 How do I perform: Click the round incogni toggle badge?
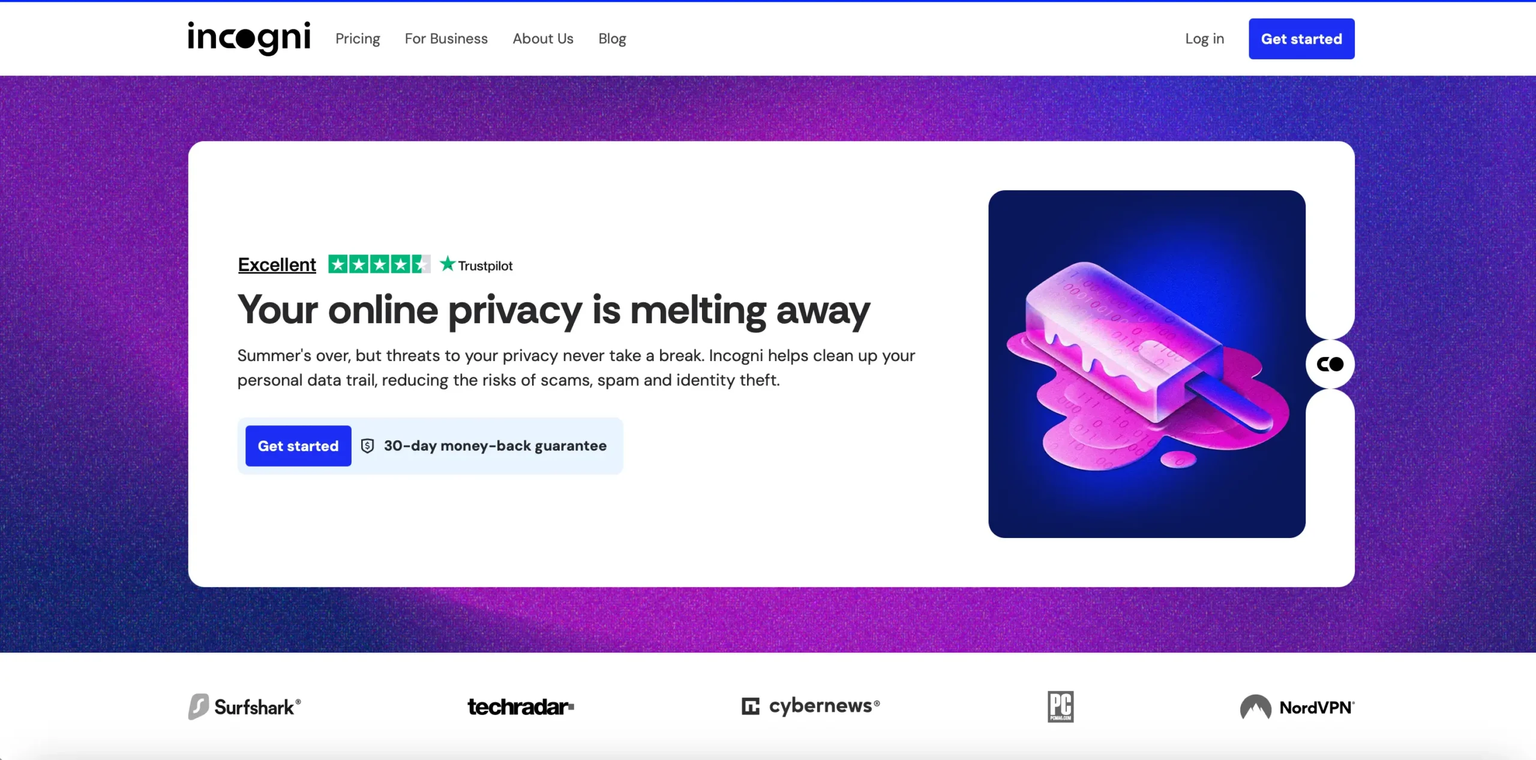1330,364
